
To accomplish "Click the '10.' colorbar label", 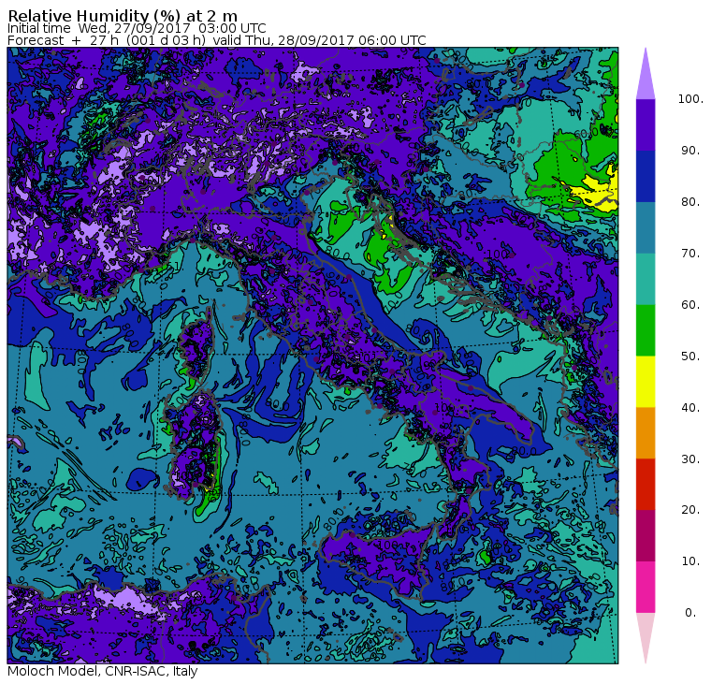I will pos(690,561).
